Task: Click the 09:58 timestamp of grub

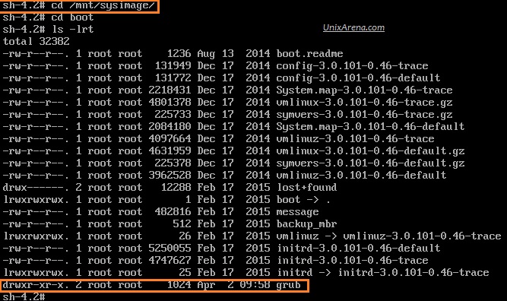Action: 255,285
